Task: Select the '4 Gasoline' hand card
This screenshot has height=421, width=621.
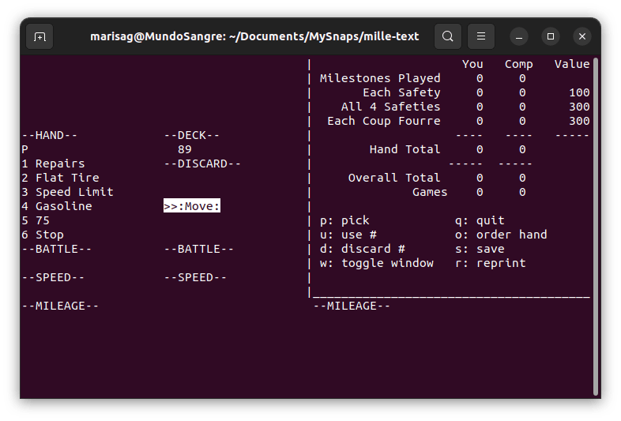Action: pyautogui.click(x=57, y=206)
